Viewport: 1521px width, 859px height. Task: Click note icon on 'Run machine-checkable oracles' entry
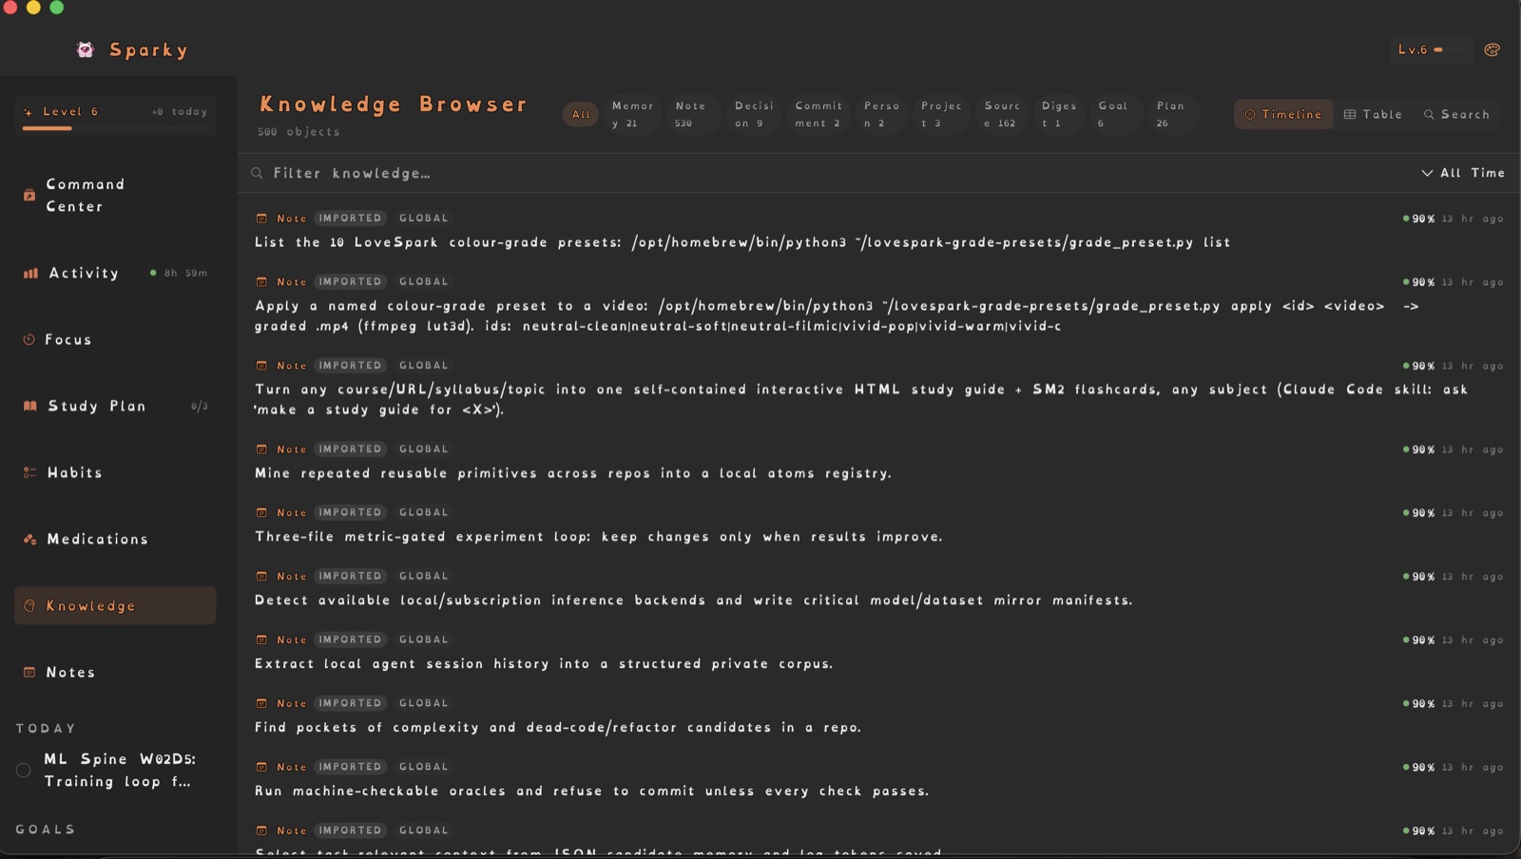(x=261, y=767)
